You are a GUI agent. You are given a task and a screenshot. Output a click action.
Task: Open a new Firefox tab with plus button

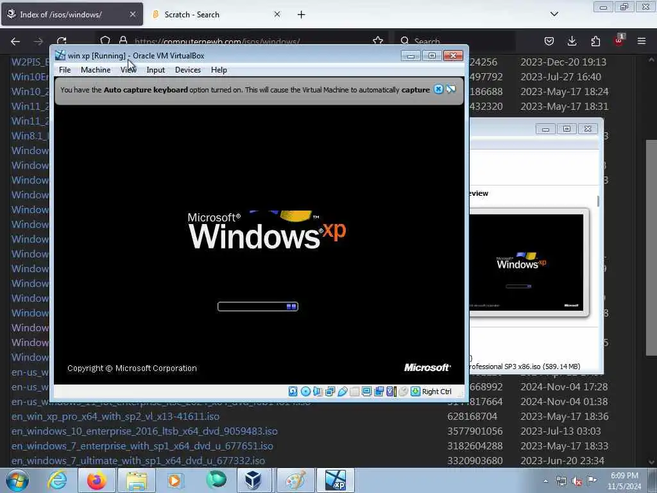point(302,15)
